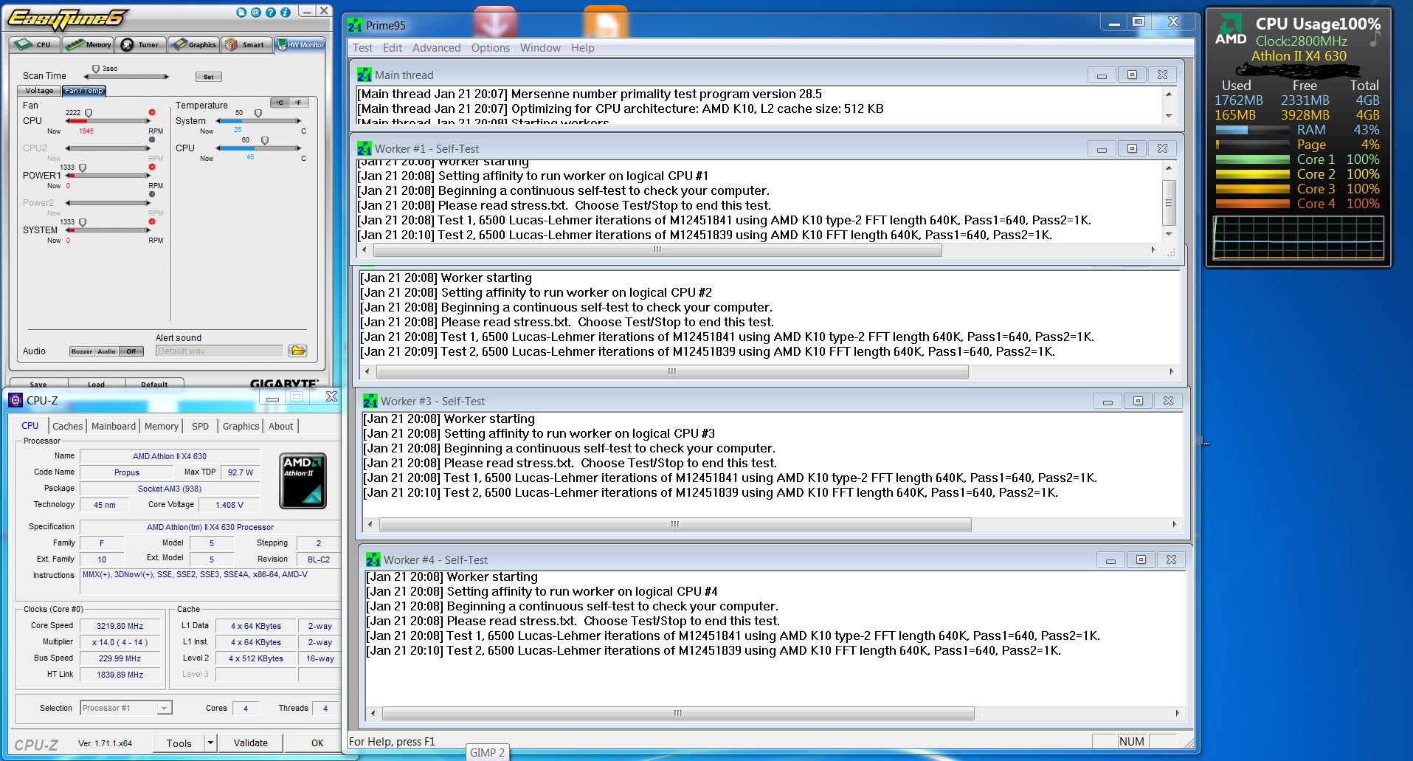
Task: Open the Test menu in Prime95
Action: tap(362, 48)
